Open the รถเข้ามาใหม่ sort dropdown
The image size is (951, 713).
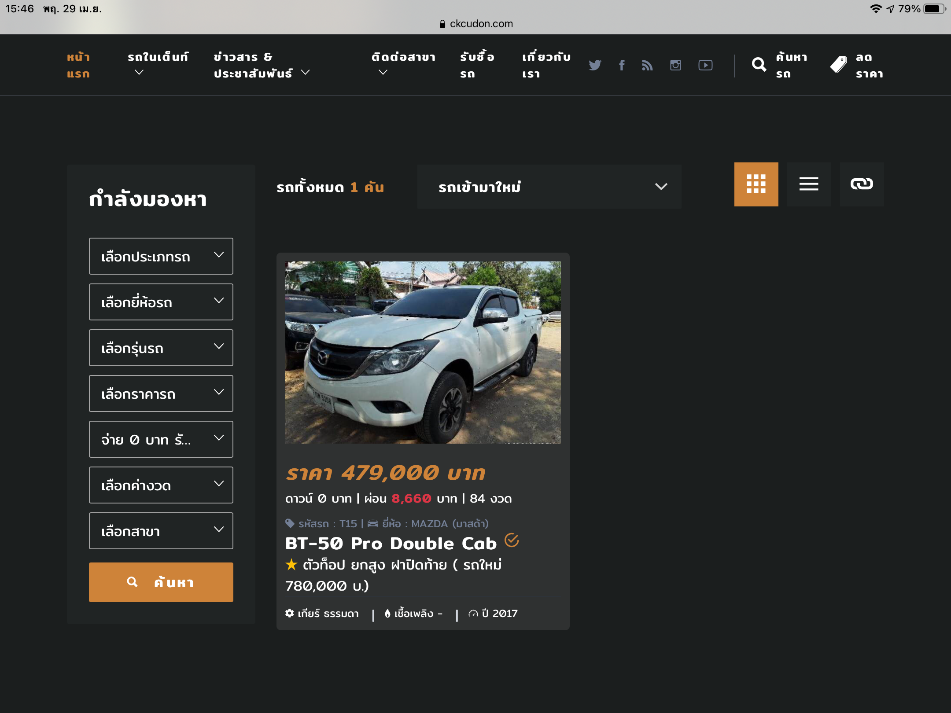coord(549,187)
